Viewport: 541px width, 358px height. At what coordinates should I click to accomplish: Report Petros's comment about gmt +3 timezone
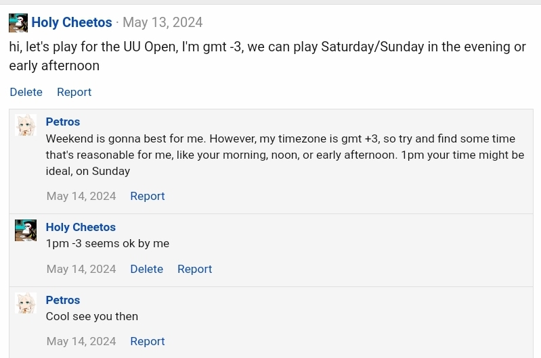click(x=148, y=196)
